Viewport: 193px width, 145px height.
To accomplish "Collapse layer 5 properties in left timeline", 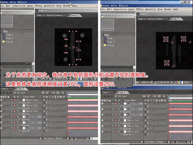I will click(x=12, y=122).
